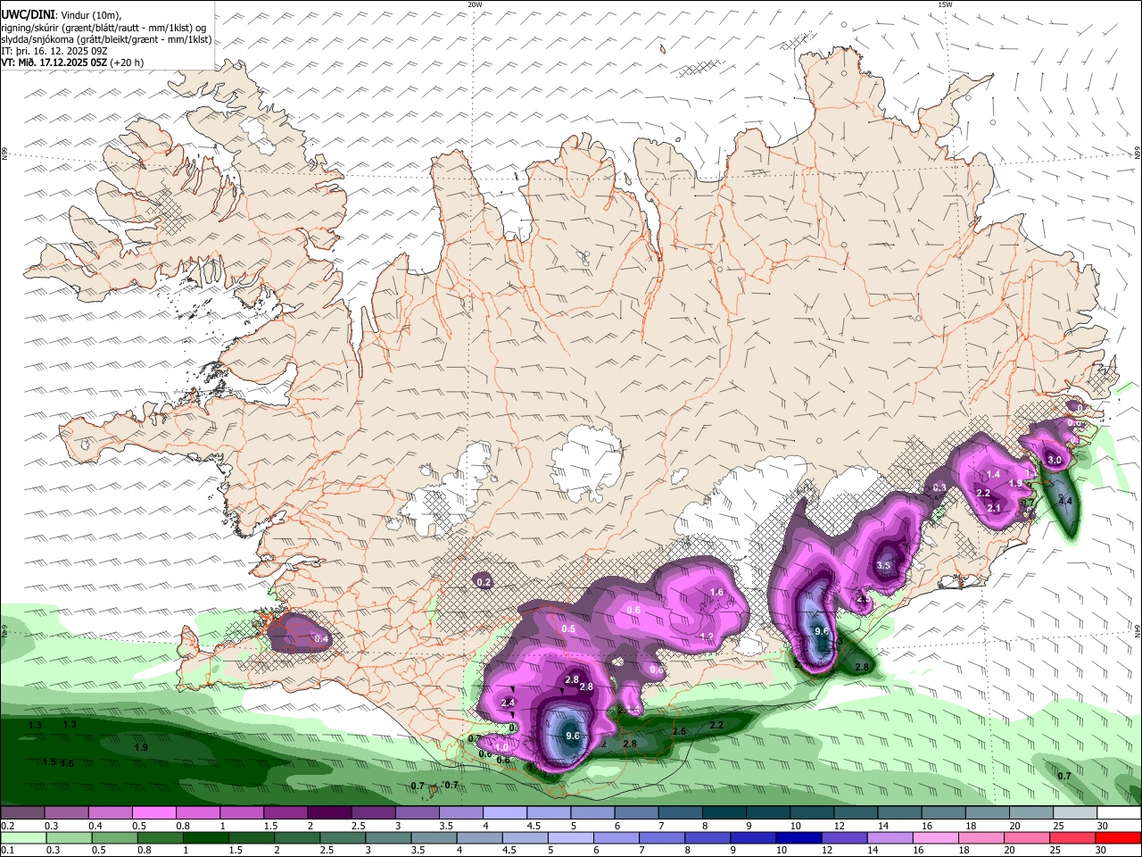Click the light lavender 4 swatch, upper legend row
The image size is (1142, 857).
(x=504, y=813)
